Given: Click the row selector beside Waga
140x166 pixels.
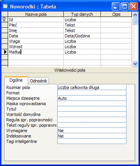Looking at the screenshot, I should 5,41.
